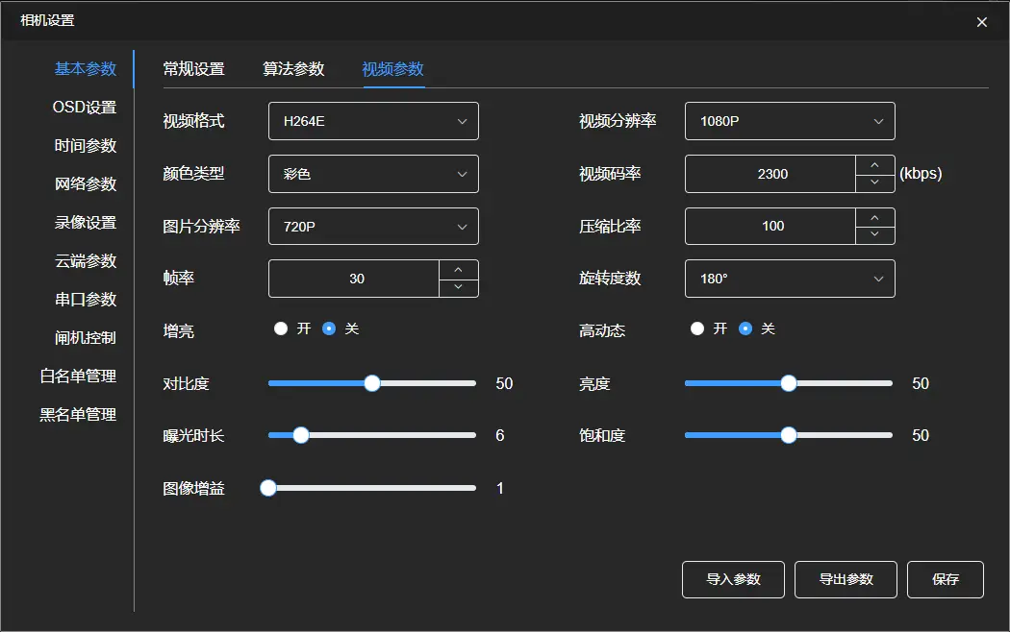Switch to the 常规设置 tab
The image size is (1010, 632).
195,69
